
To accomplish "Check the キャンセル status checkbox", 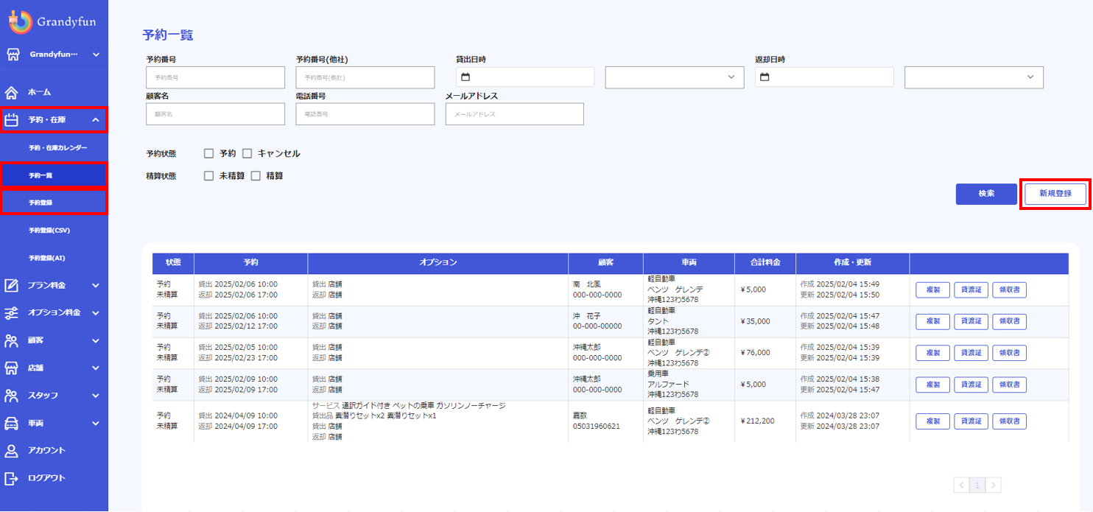I will pos(247,154).
